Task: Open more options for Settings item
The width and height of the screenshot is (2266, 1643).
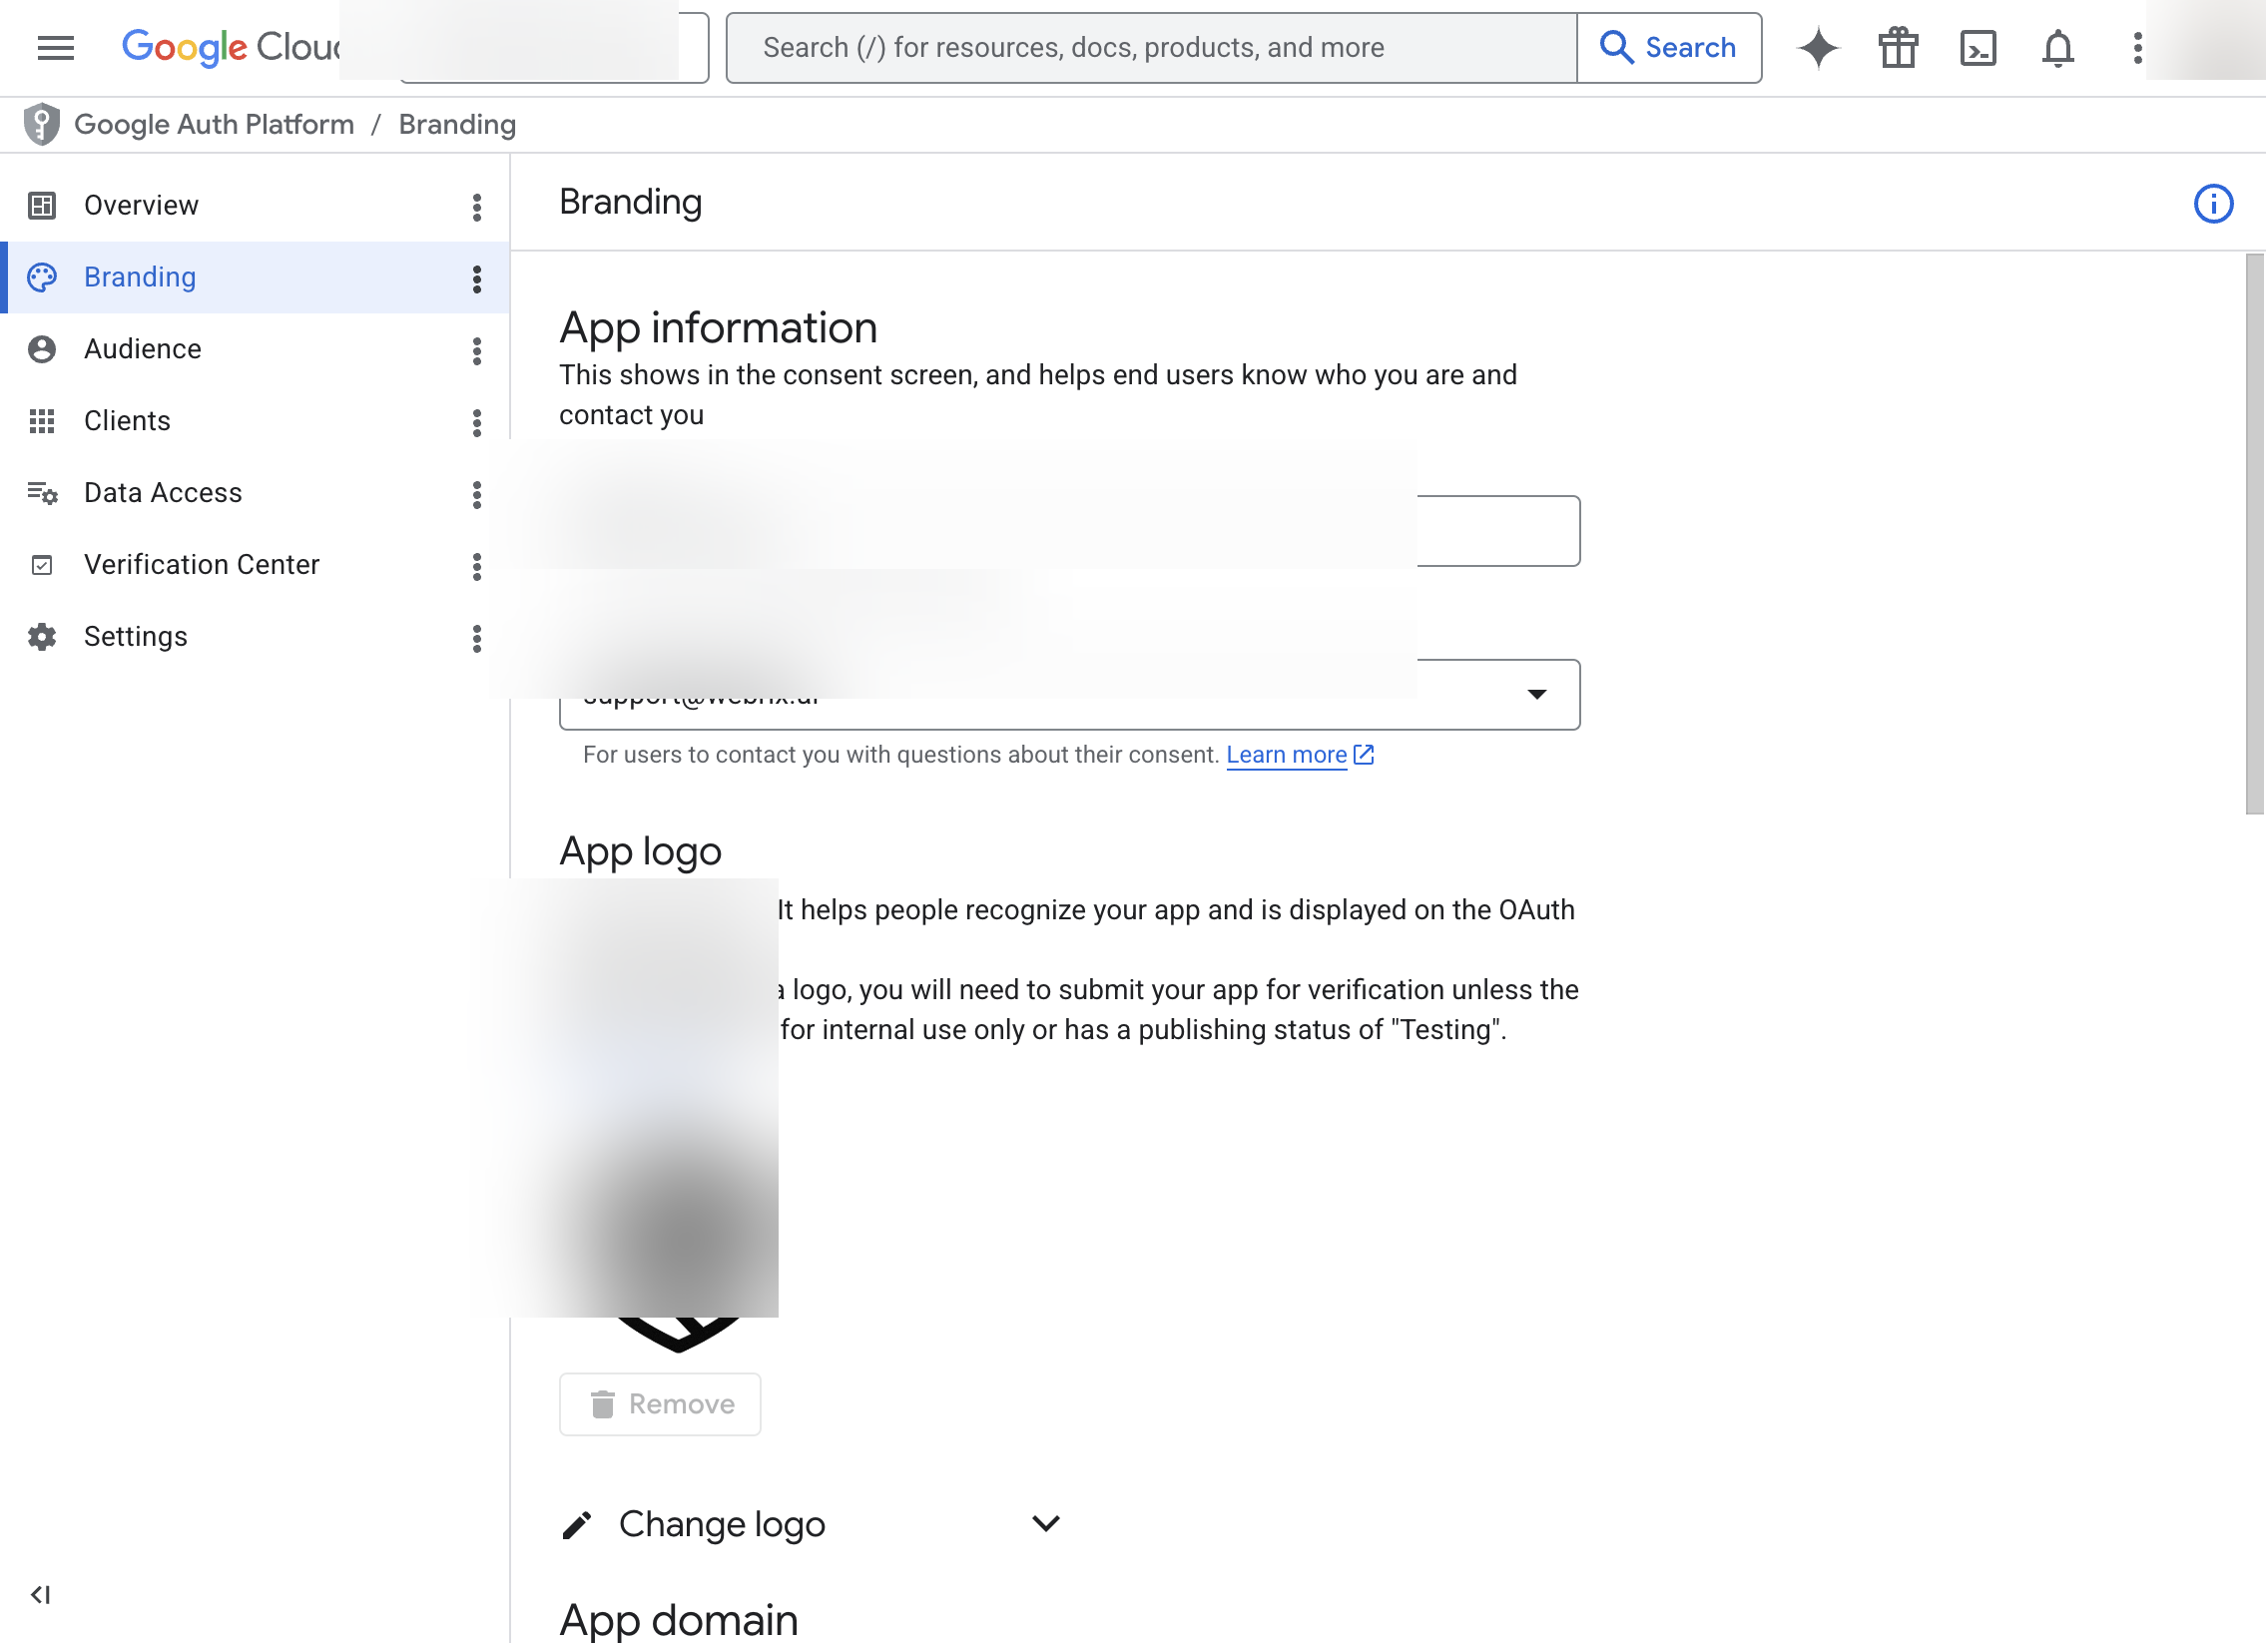Action: pyautogui.click(x=476, y=638)
